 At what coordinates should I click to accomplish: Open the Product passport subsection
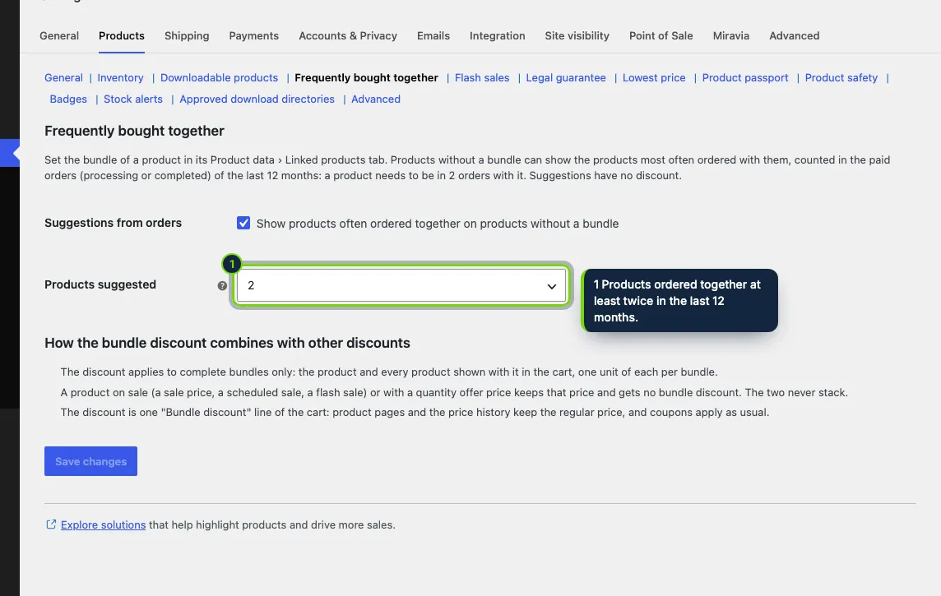tap(744, 78)
